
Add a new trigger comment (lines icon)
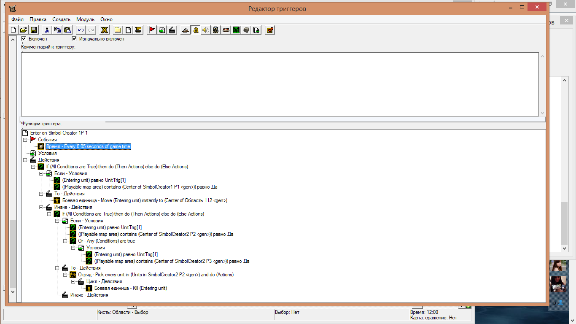[x=138, y=30]
